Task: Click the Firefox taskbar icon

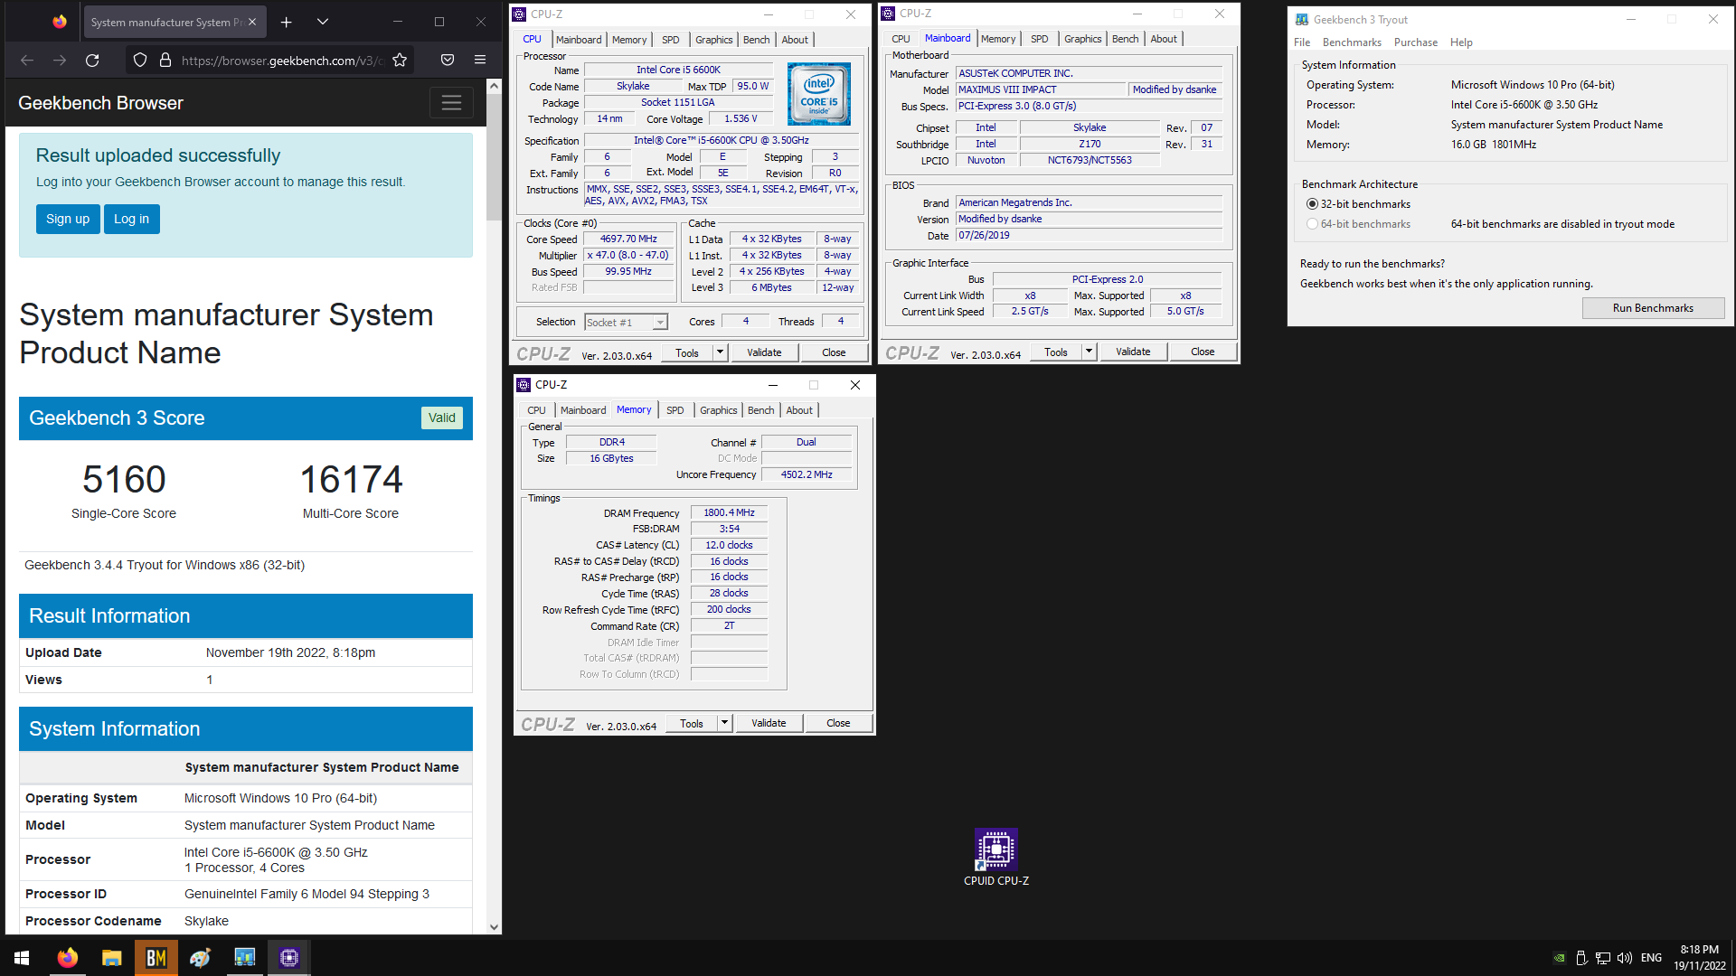Action: point(68,958)
